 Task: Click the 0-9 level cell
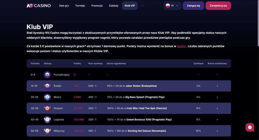pos(33,75)
